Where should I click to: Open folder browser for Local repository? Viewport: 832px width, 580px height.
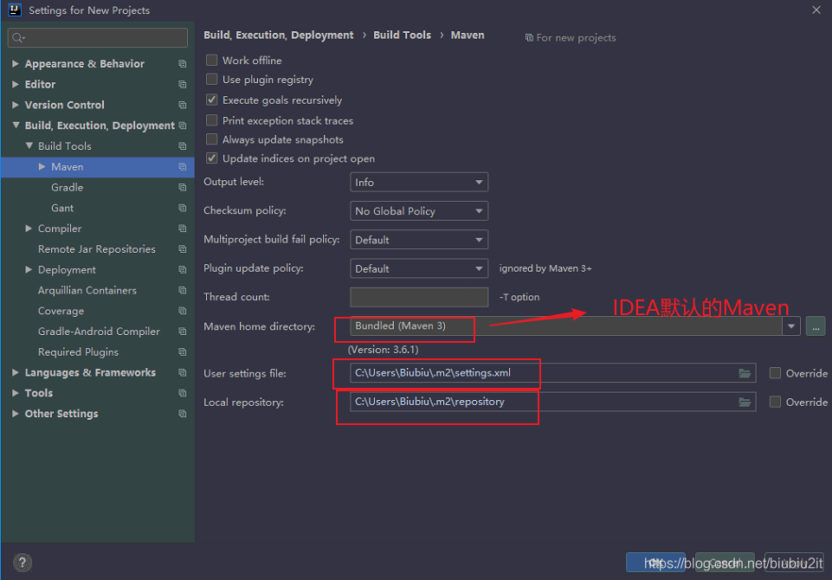click(x=745, y=402)
